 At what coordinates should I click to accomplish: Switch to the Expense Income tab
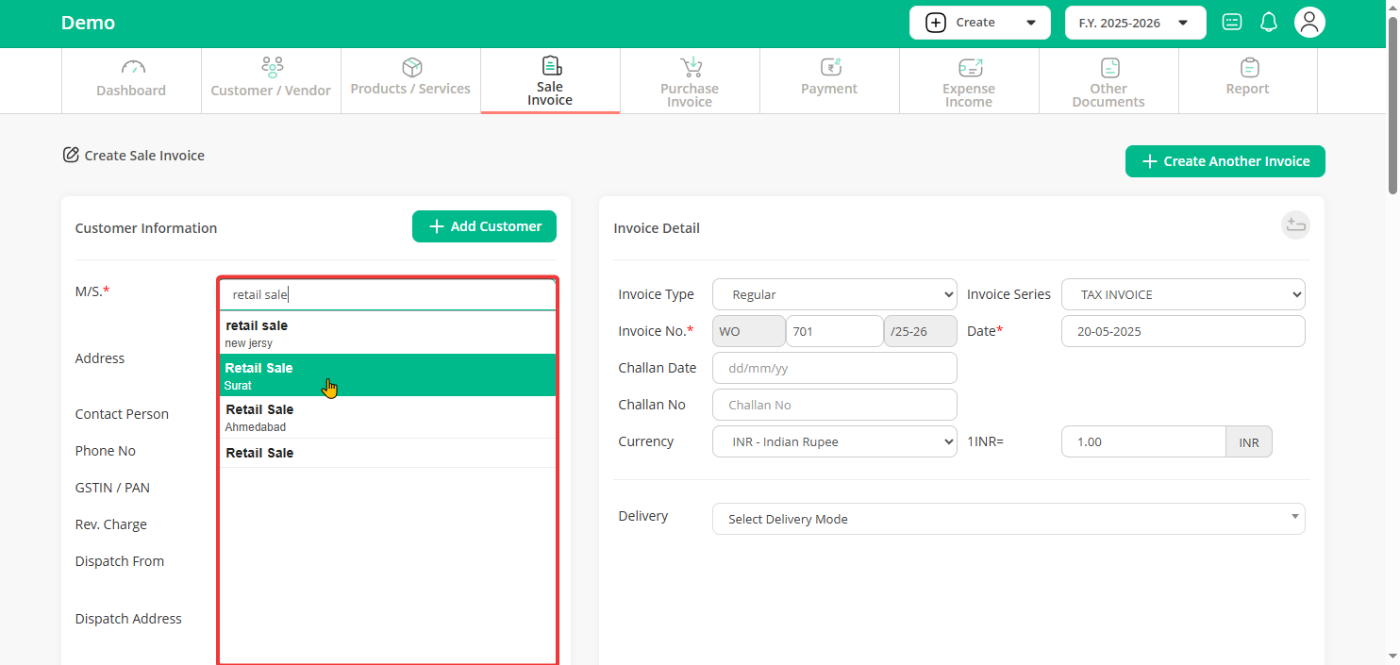click(x=969, y=81)
